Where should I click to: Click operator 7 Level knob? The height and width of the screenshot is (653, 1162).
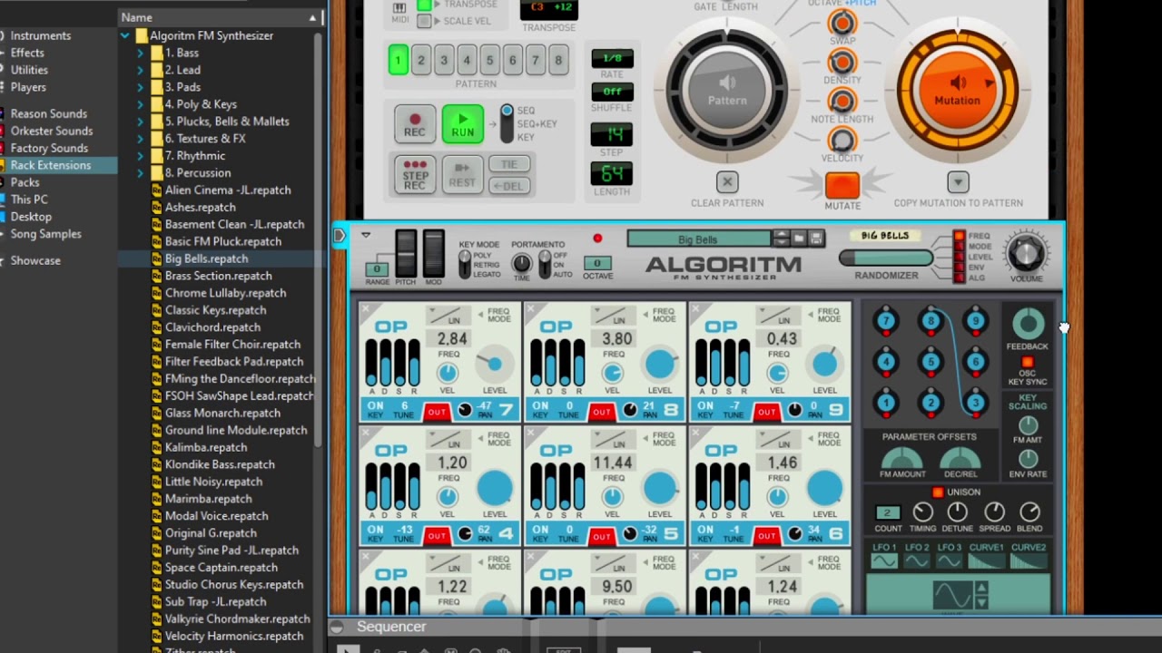pyautogui.click(x=495, y=365)
